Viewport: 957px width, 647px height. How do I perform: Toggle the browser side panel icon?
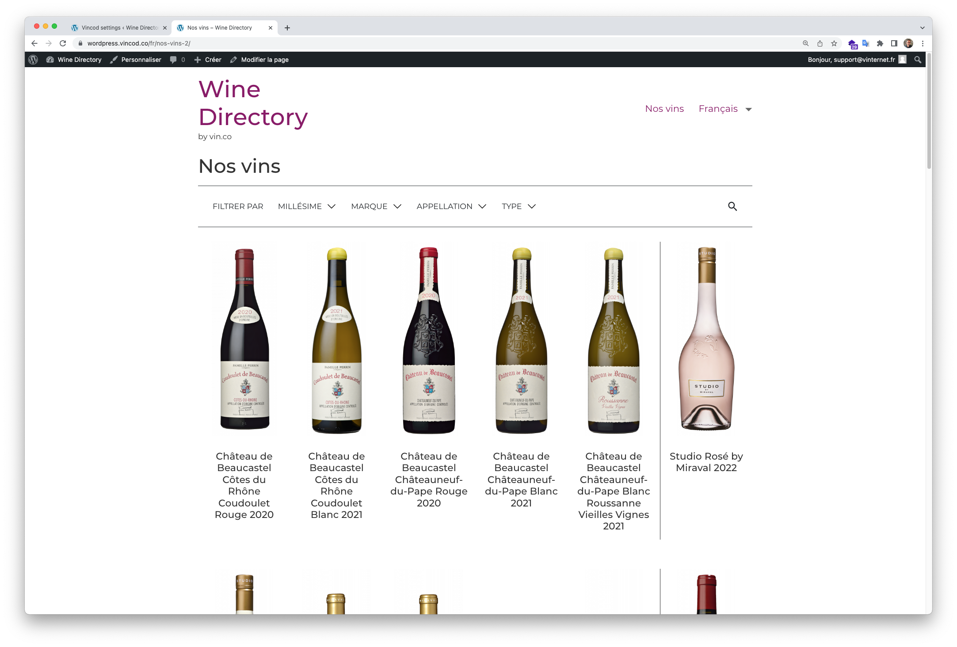point(894,43)
